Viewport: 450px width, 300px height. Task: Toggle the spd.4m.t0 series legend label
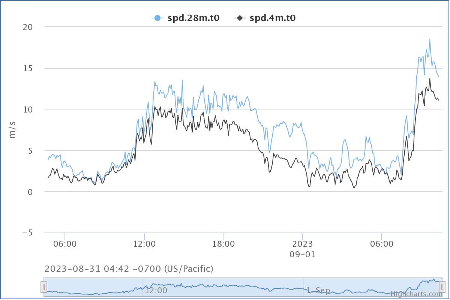click(273, 18)
